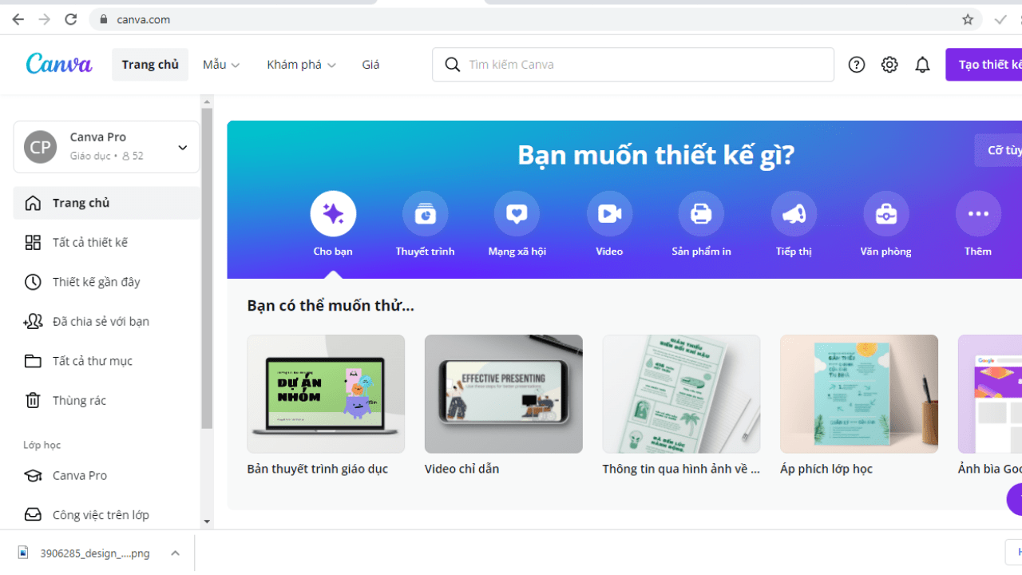Click the sidebar scrollbar up arrow

(207, 102)
